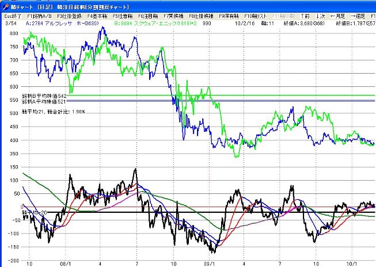
Task: Click the app icon in the title bar
Action: [x=5, y=7]
